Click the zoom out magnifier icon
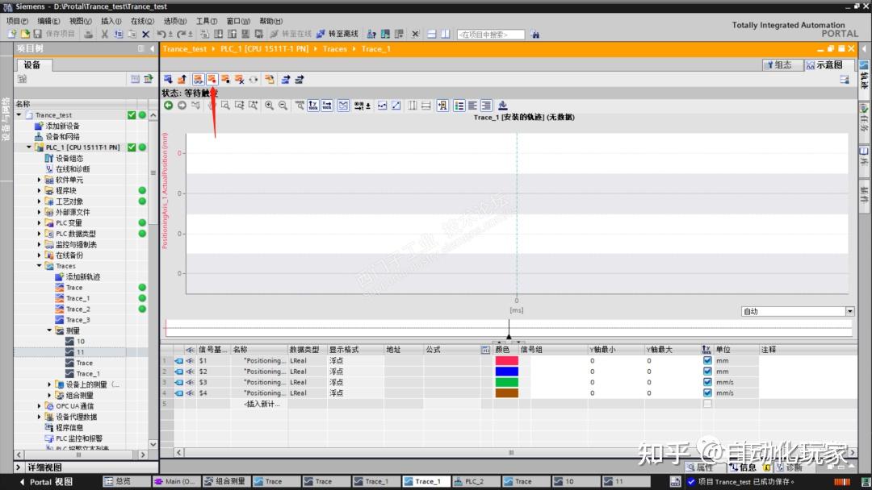Screen dimensions: 872x490 [283, 106]
